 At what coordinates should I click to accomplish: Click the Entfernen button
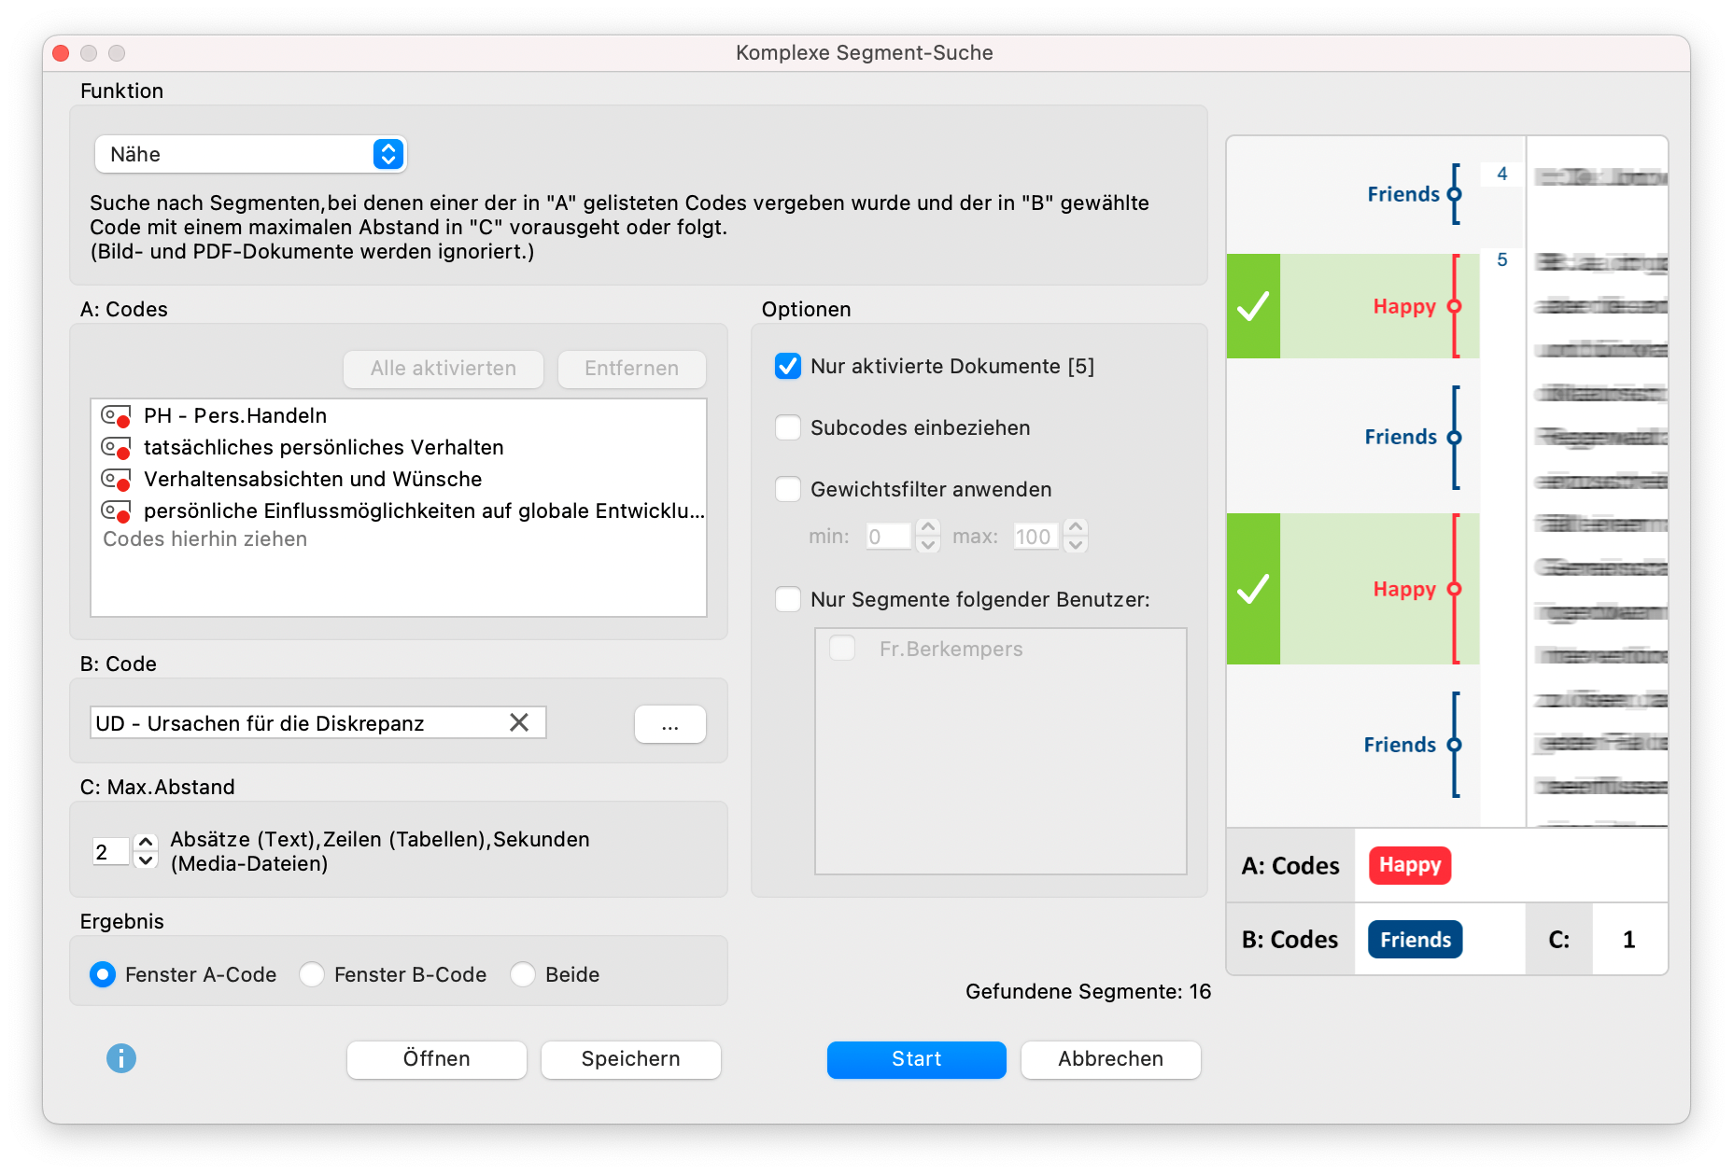pos(631,369)
